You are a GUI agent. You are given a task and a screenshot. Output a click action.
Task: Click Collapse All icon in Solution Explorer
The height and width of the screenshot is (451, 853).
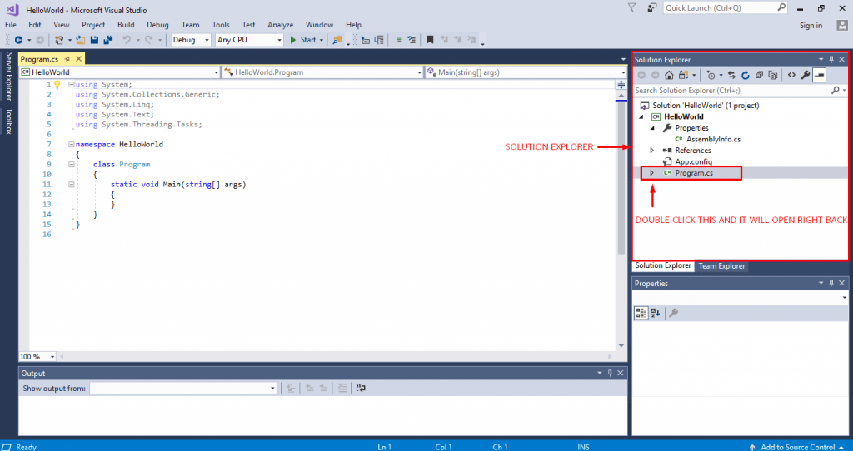pos(759,75)
